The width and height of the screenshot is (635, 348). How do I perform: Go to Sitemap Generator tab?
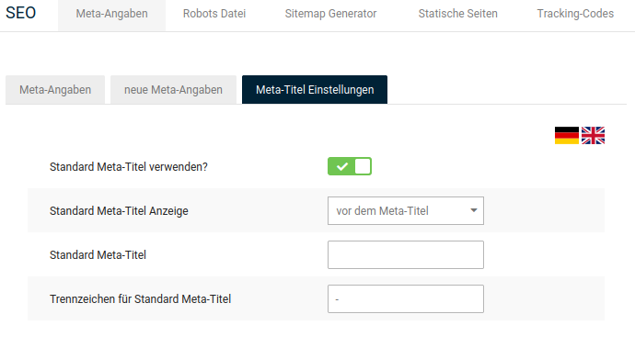point(330,14)
